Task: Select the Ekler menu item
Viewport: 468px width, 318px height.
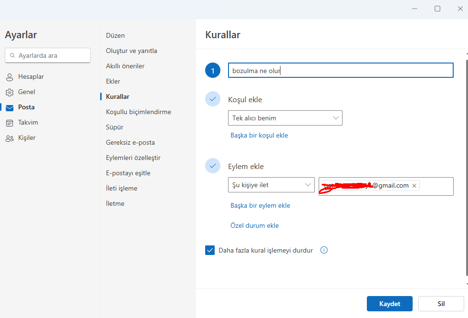Action: tap(113, 81)
